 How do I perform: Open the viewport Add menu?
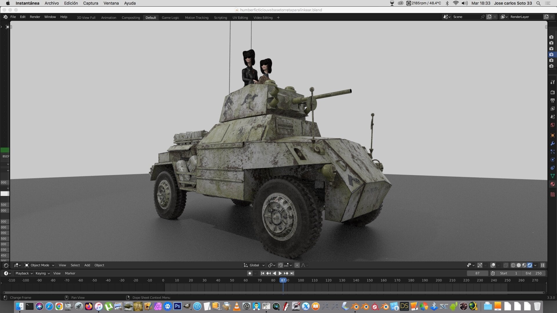[87, 265]
